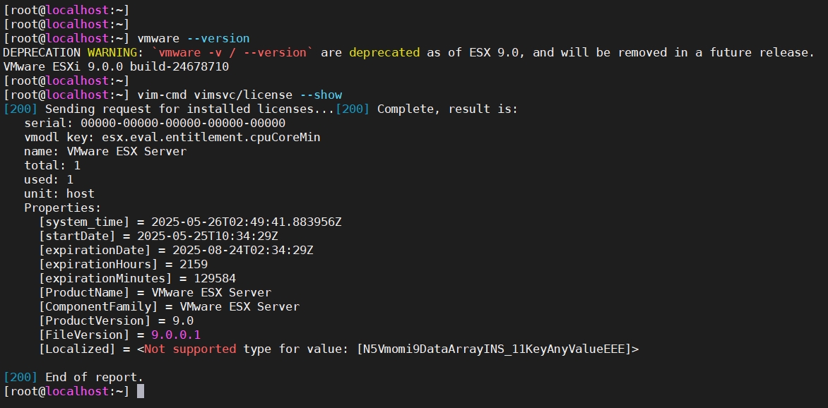Click the yellow word 'deprecated'
Screen dimensions: 828x408
coord(384,52)
